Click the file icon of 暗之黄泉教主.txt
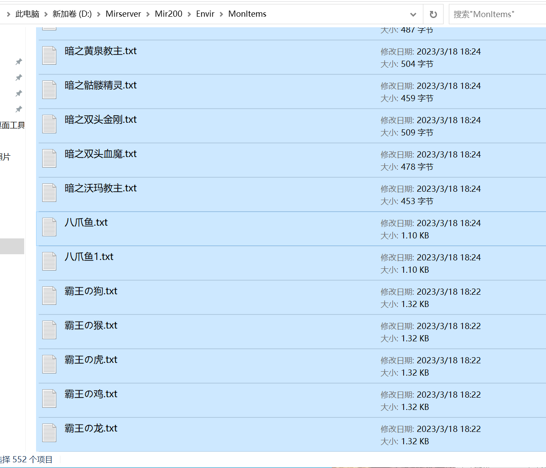This screenshot has width=546, height=468. point(49,55)
